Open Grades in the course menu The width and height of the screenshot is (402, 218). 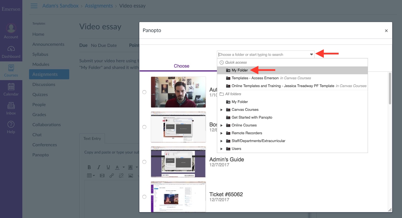pos(39,114)
